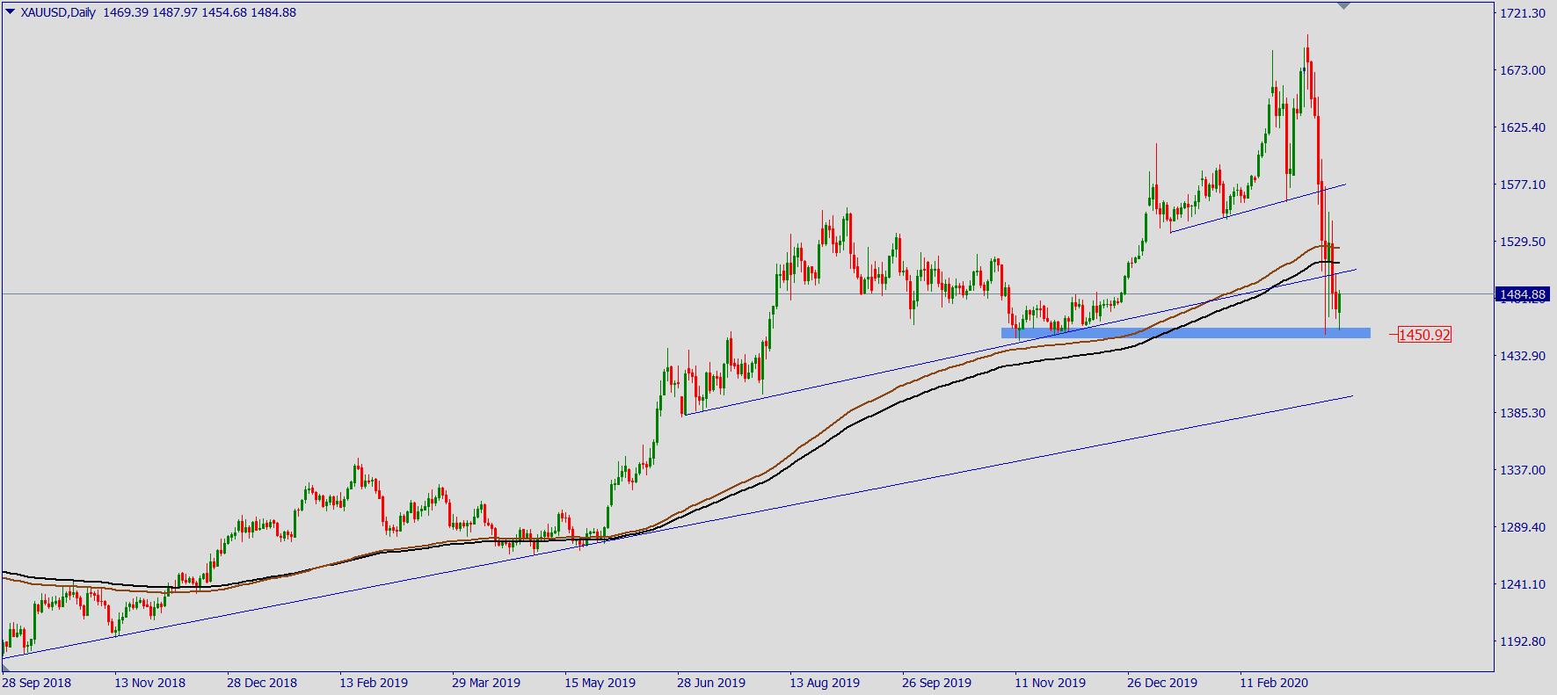This screenshot has width=1557, height=695.
Task: Click the 1289.40 price axis label
Action: point(1523,527)
